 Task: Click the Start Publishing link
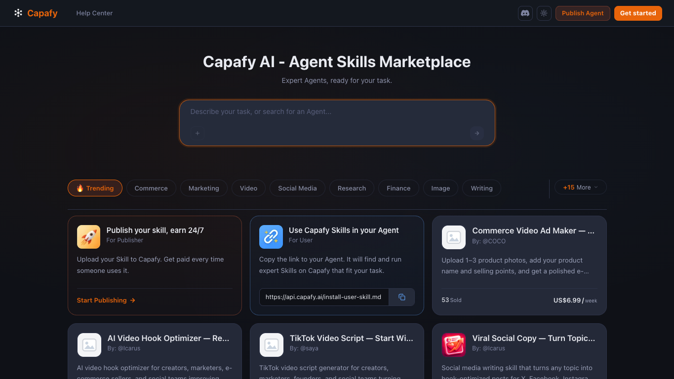[106, 300]
